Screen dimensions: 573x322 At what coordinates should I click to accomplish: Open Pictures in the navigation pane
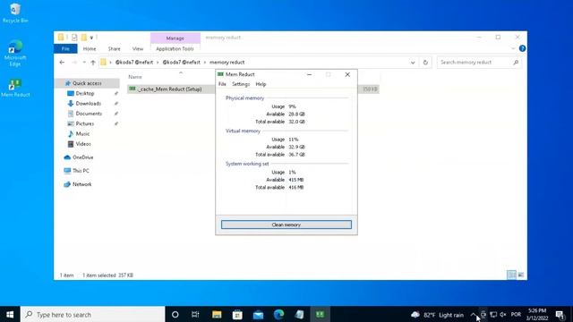85,123
